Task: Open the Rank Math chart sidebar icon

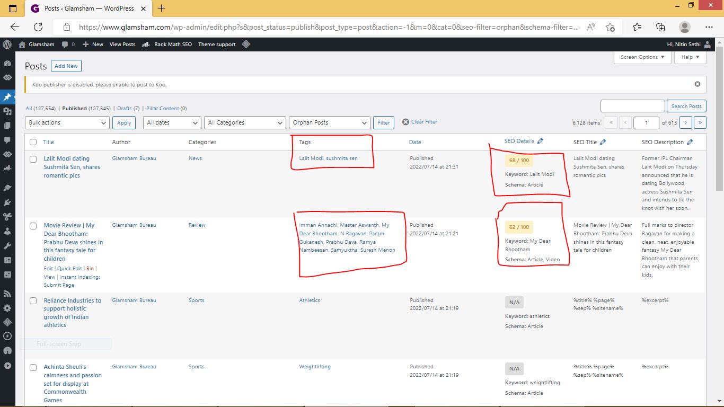Action: [7, 168]
